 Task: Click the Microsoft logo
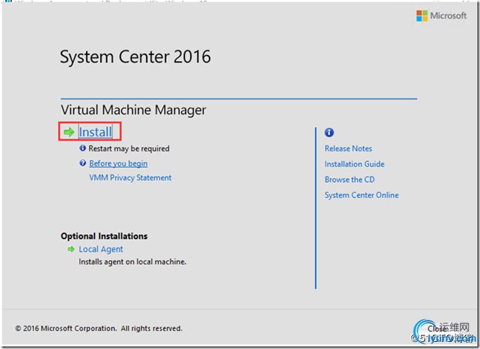441,16
